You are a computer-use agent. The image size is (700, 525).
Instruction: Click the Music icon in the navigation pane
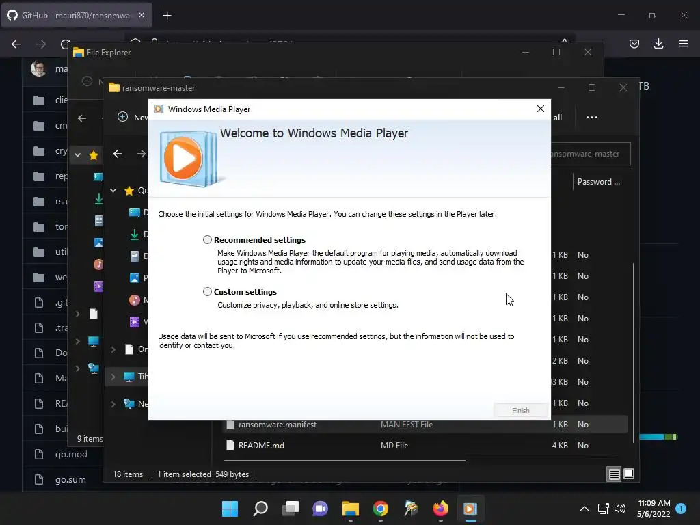pyautogui.click(x=135, y=300)
